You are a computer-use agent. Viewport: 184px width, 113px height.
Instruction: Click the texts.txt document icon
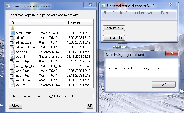tap(13, 85)
